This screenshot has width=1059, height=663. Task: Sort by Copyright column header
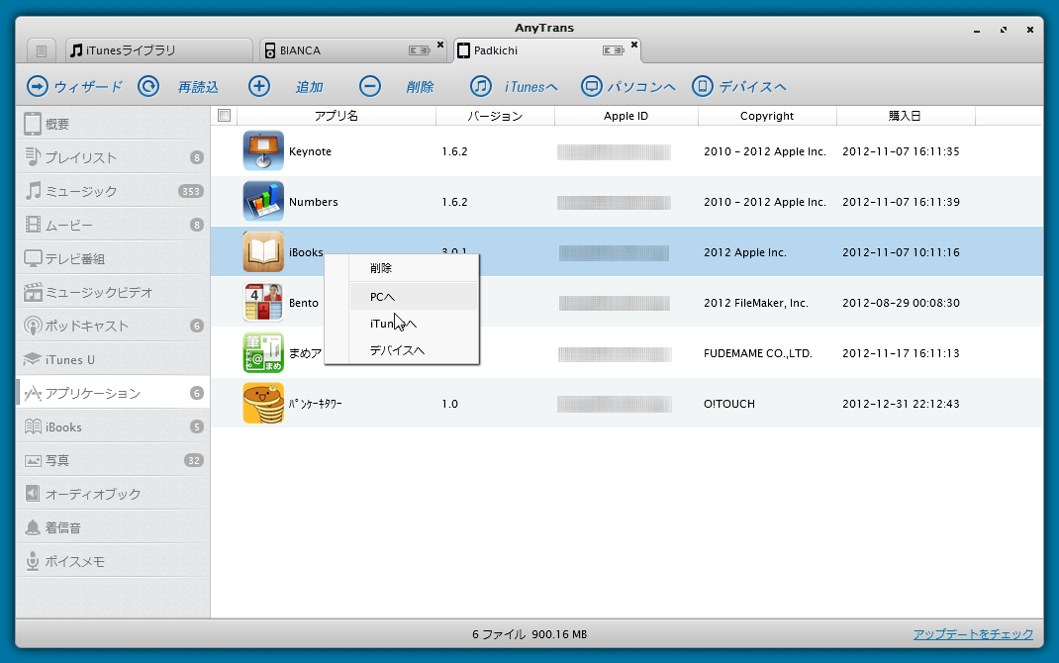point(767,116)
